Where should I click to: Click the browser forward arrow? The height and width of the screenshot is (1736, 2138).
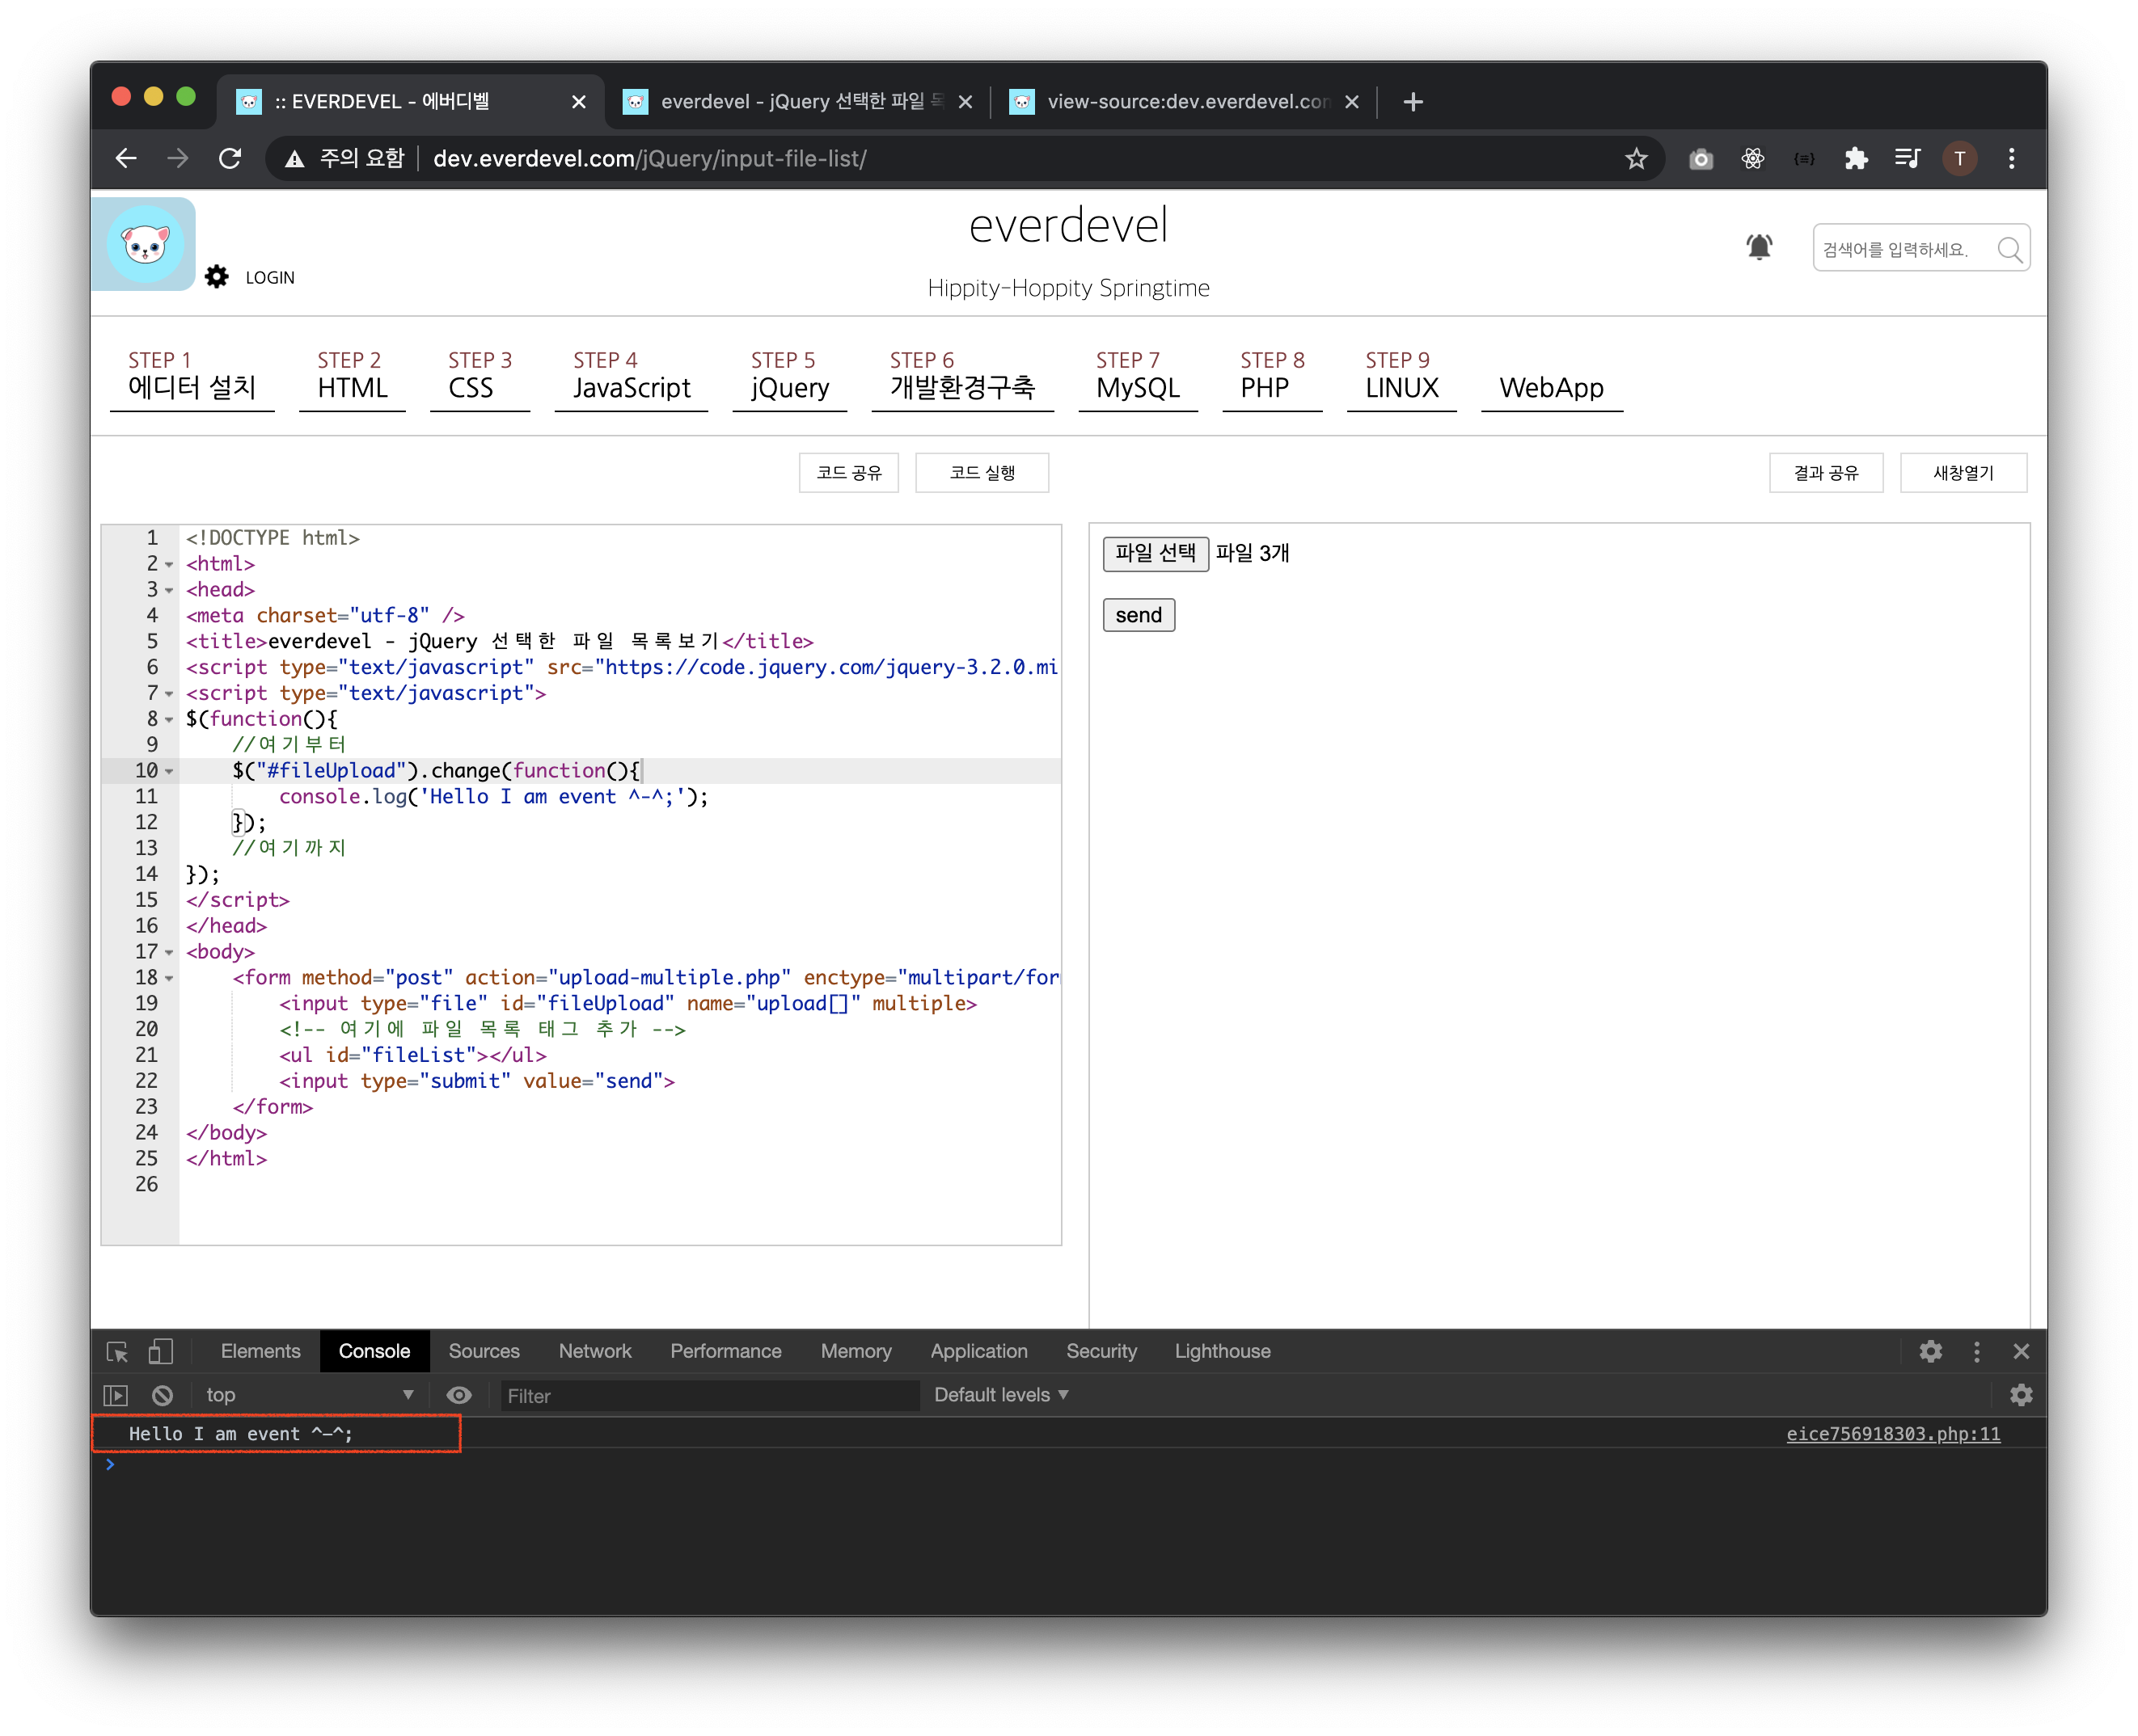178,158
